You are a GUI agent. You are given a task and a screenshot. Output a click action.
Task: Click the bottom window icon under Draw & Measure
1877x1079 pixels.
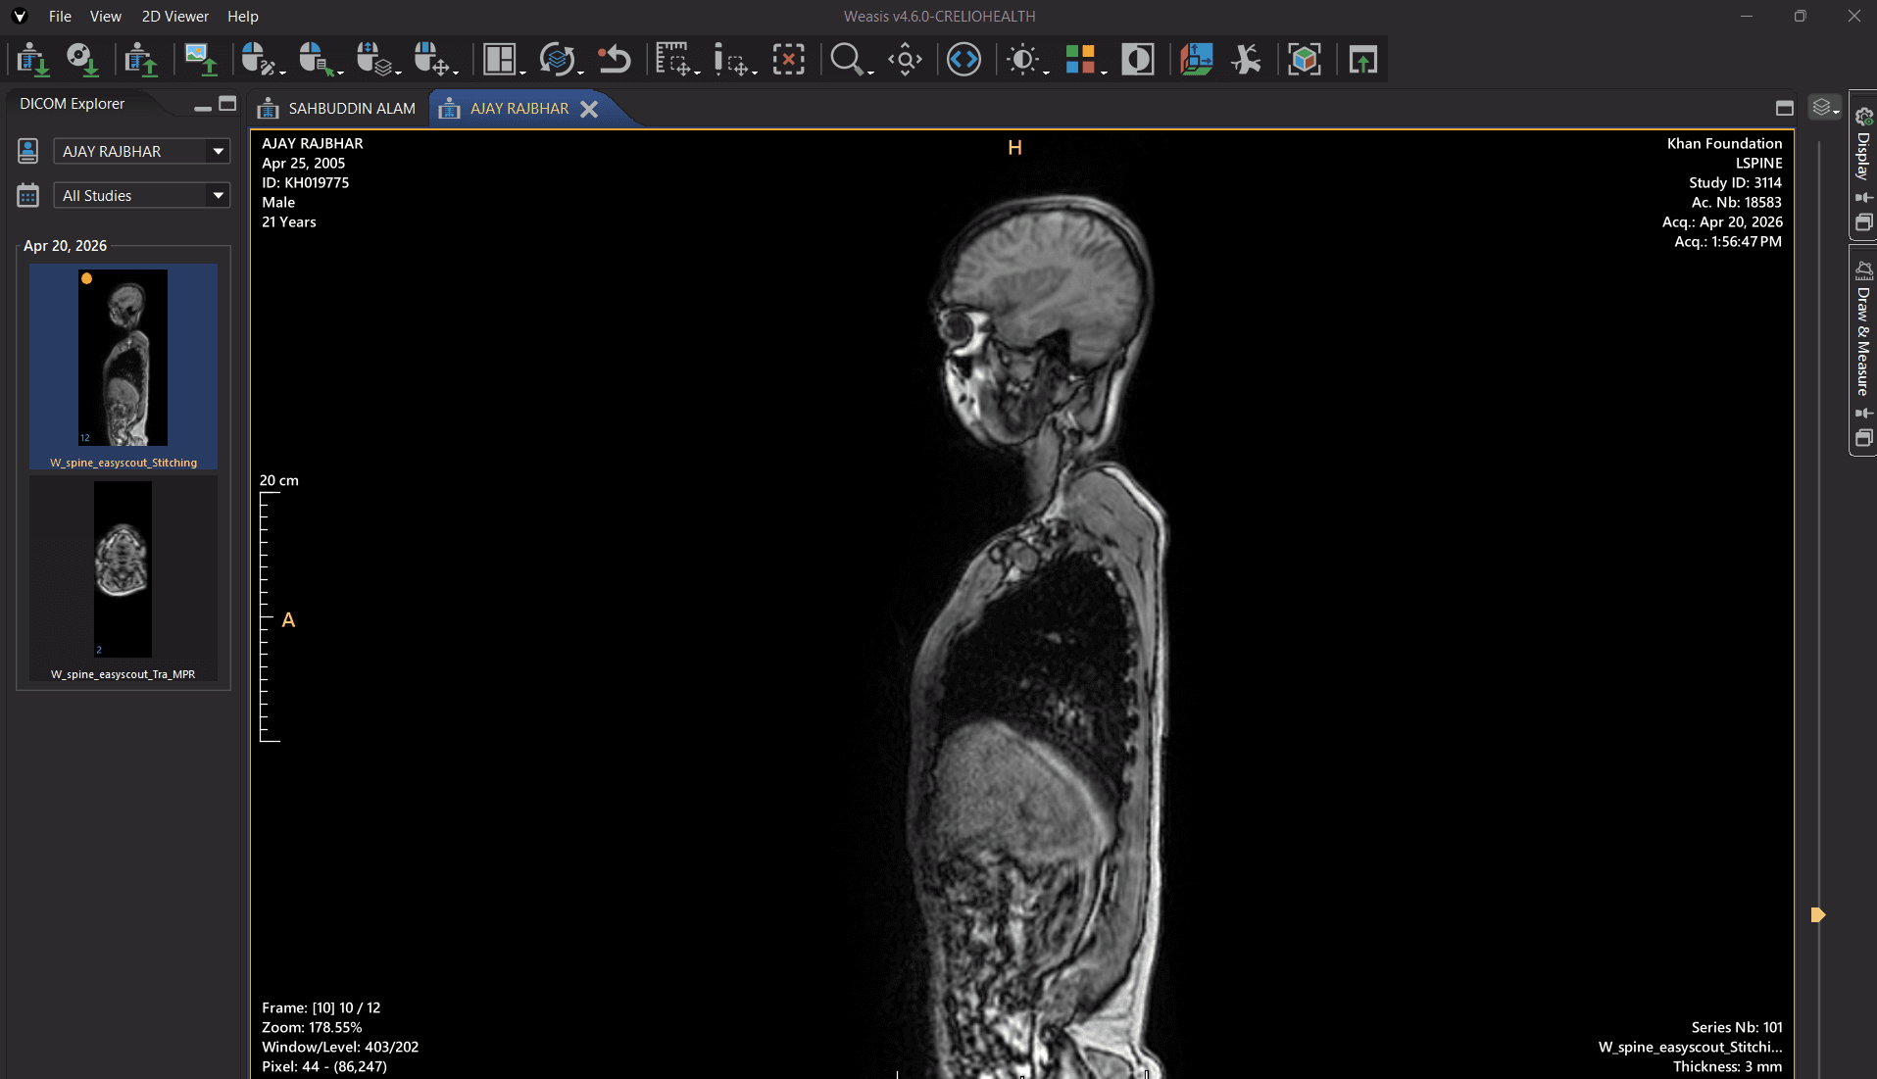(1863, 438)
